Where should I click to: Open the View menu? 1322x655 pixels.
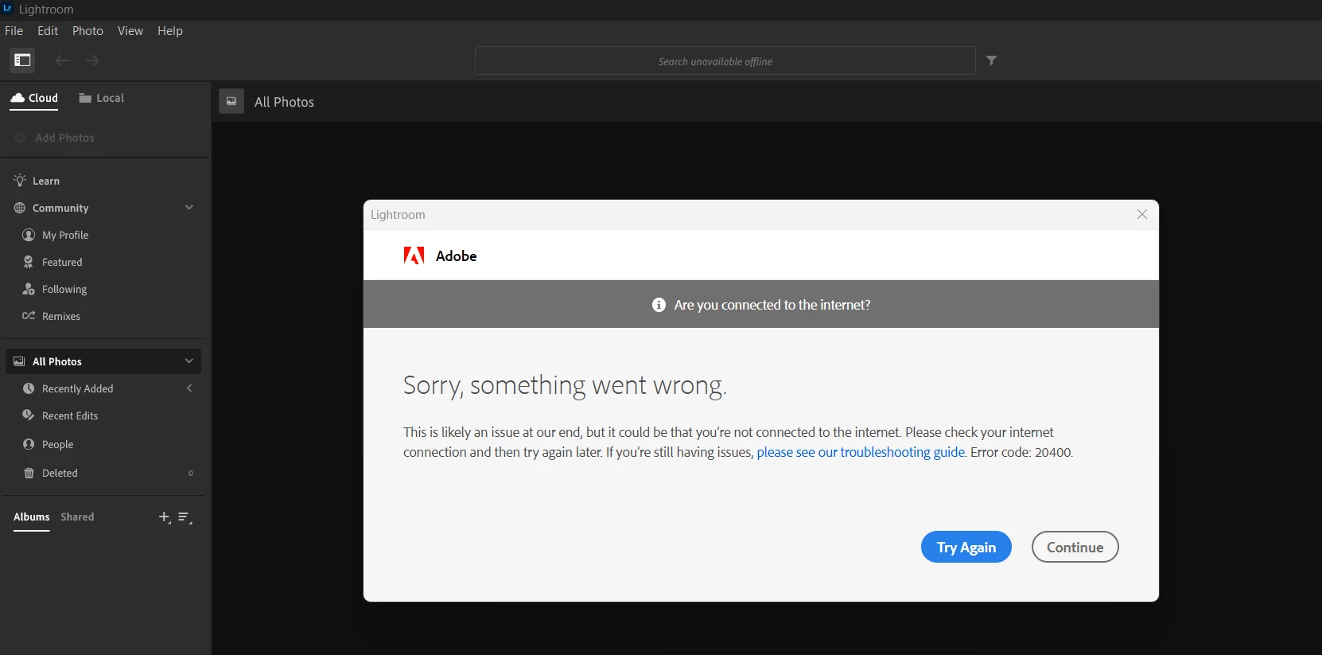130,31
